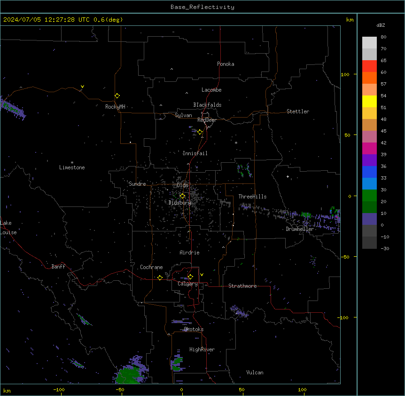Select the asterisk marker east of Innisfail
Viewport: 405px width, 396px height.
(236, 143)
